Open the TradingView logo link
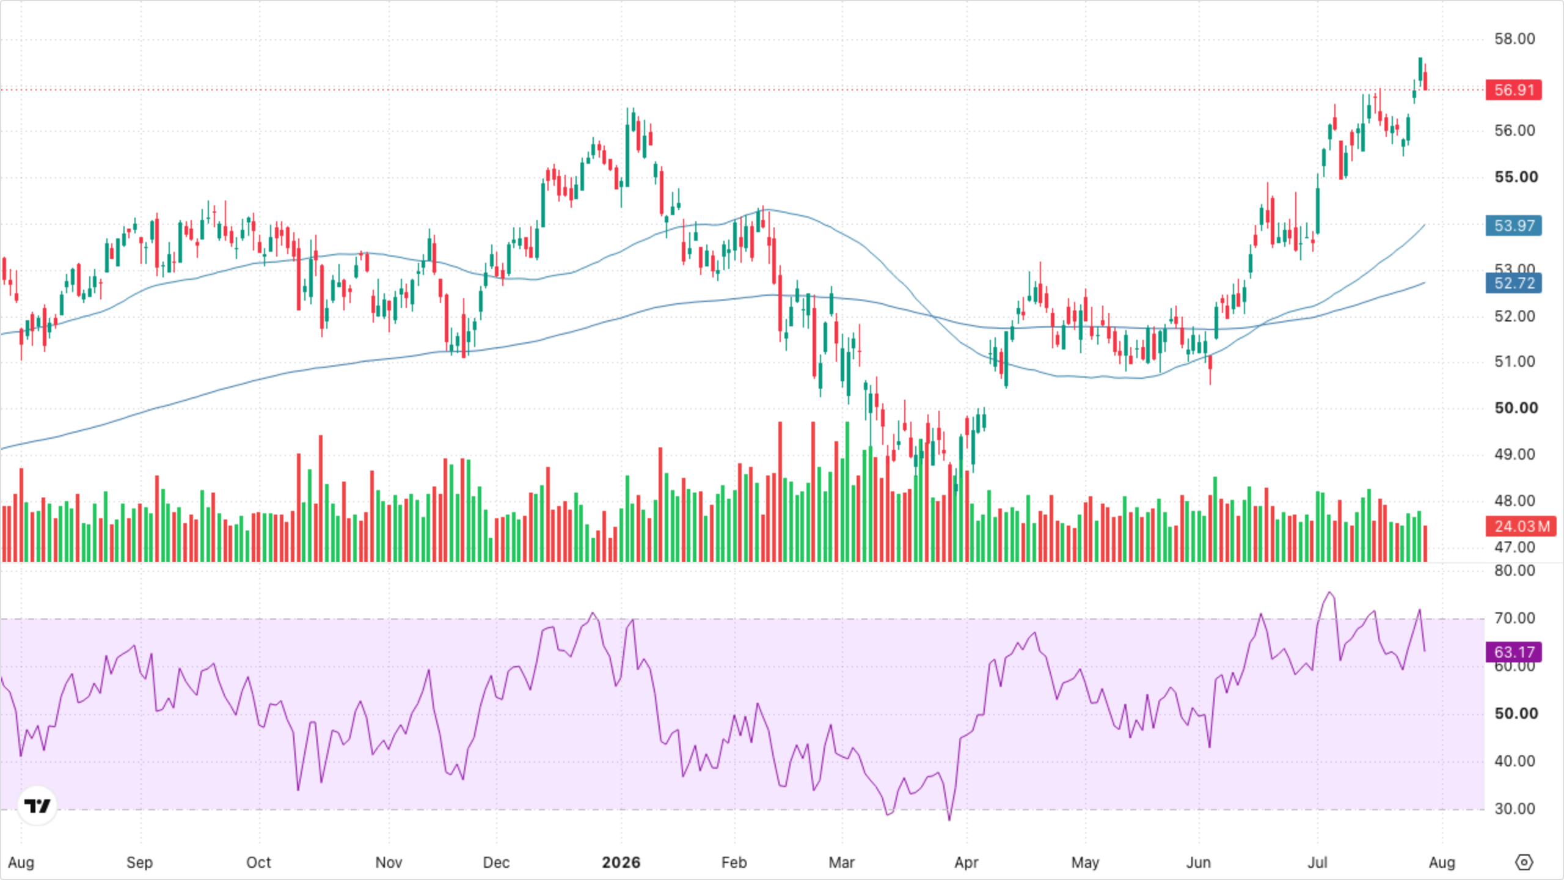1564x880 pixels. (37, 805)
